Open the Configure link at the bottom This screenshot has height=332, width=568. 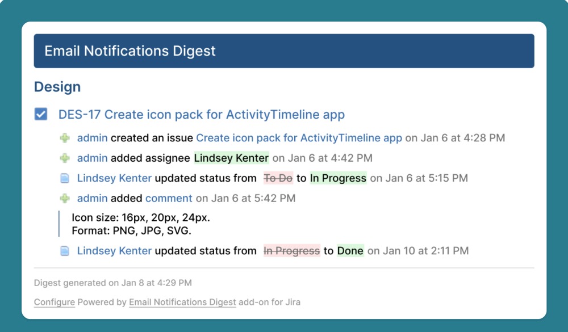[x=54, y=302]
